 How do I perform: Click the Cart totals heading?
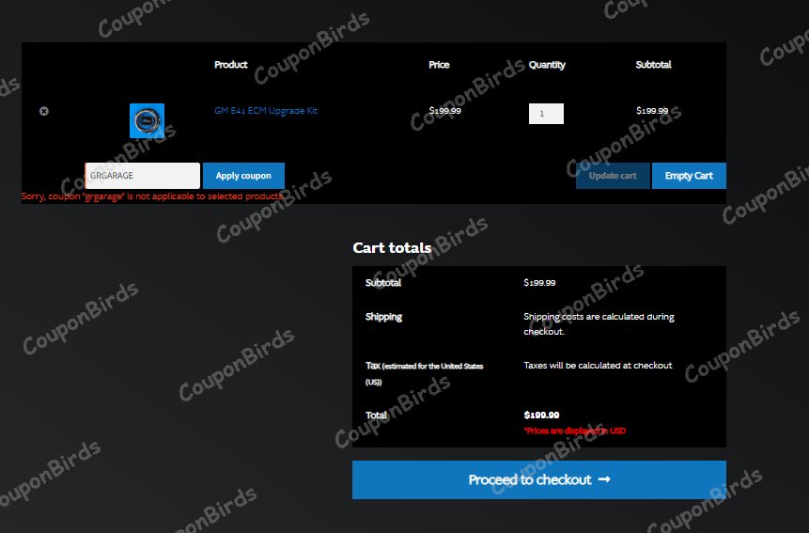click(x=392, y=248)
